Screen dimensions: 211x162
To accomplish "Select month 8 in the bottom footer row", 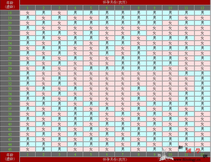I will tap(139, 154).
